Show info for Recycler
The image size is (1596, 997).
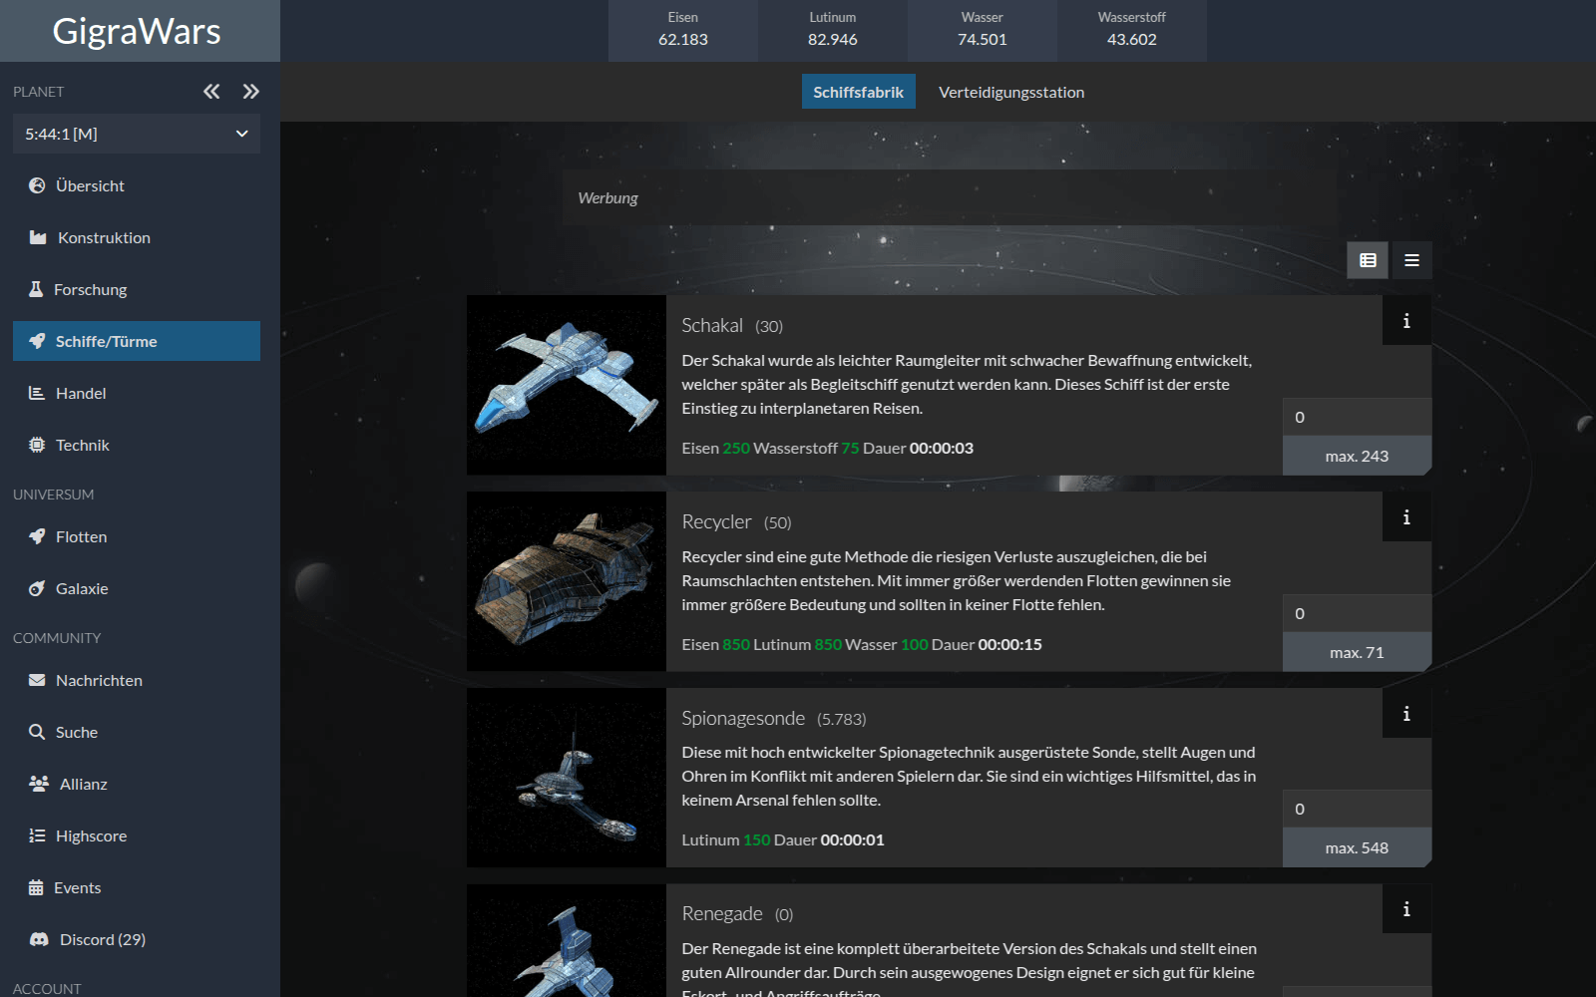pos(1406,516)
